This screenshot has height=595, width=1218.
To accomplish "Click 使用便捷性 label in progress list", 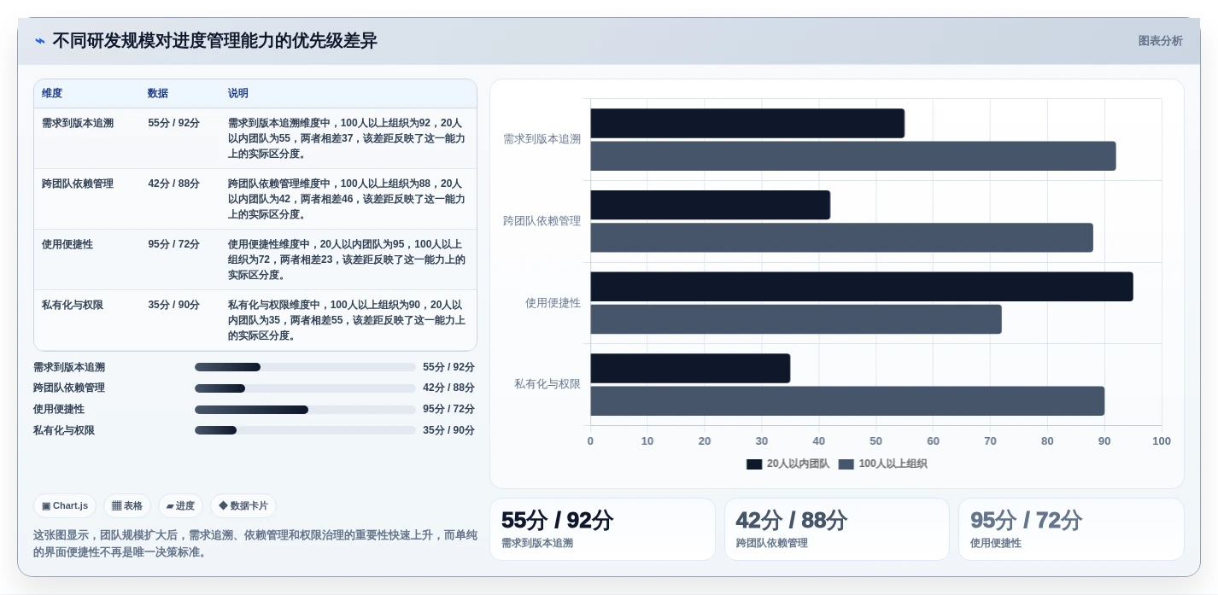I will (x=59, y=410).
